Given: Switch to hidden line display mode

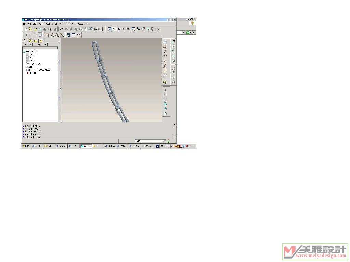Looking at the screenshot, I should [x=31, y=35].
